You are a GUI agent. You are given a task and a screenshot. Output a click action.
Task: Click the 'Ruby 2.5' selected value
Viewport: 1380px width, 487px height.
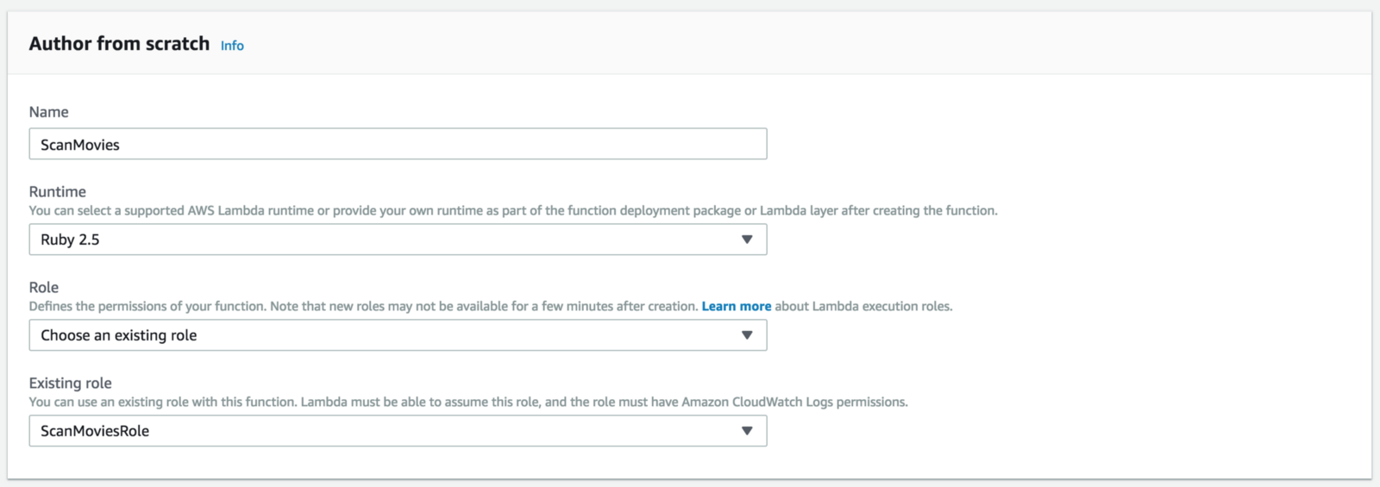tap(70, 240)
